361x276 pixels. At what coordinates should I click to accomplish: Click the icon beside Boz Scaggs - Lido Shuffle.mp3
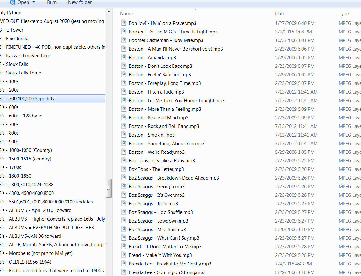click(x=124, y=212)
